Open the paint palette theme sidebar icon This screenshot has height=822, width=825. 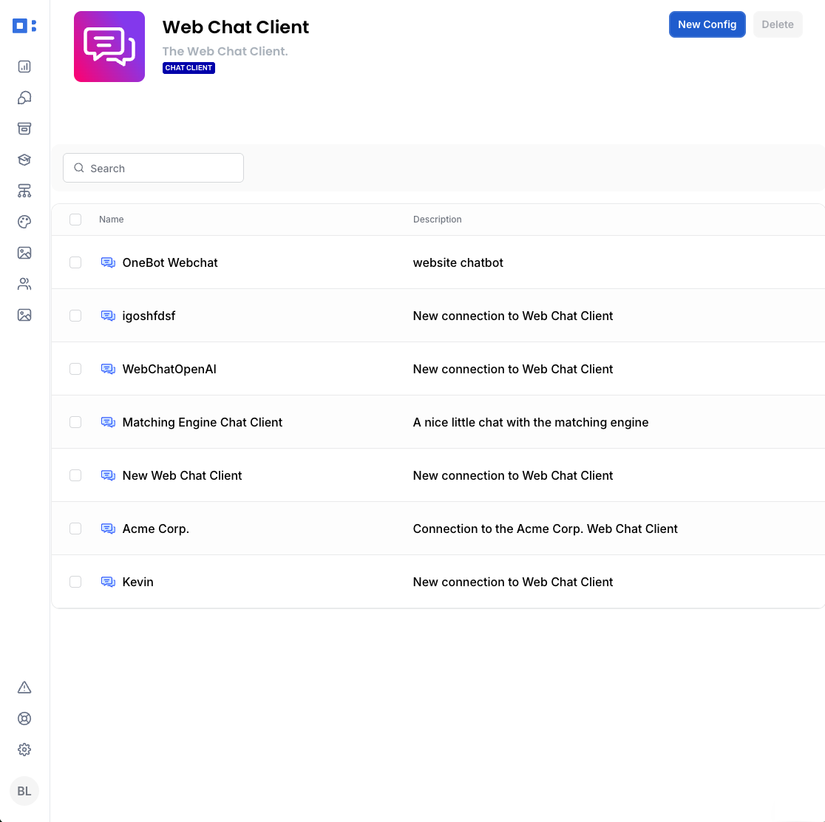(24, 222)
